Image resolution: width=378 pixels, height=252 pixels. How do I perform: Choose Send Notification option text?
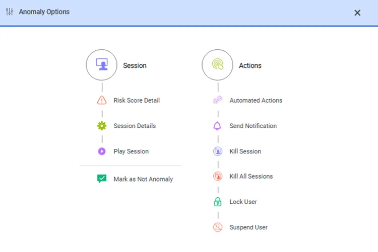tap(253, 126)
